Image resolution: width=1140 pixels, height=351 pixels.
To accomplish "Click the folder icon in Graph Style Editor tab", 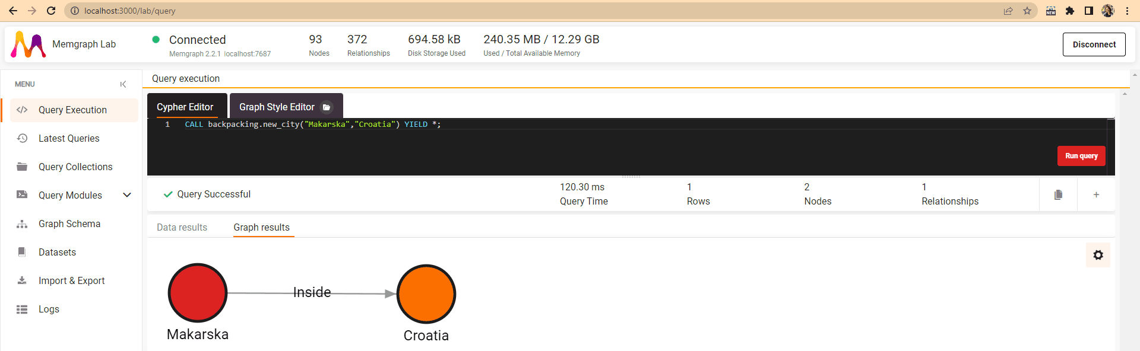I will tap(326, 107).
